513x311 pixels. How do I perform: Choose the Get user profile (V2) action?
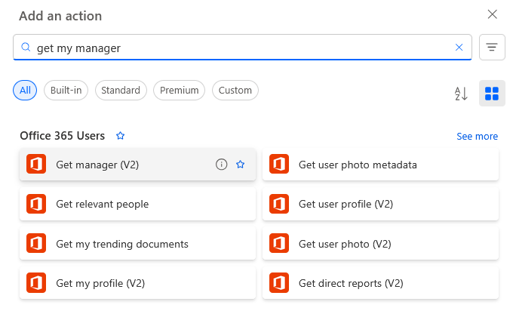click(x=380, y=204)
